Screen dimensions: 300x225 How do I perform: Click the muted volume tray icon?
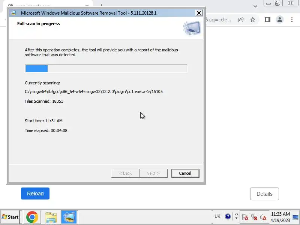point(263,217)
